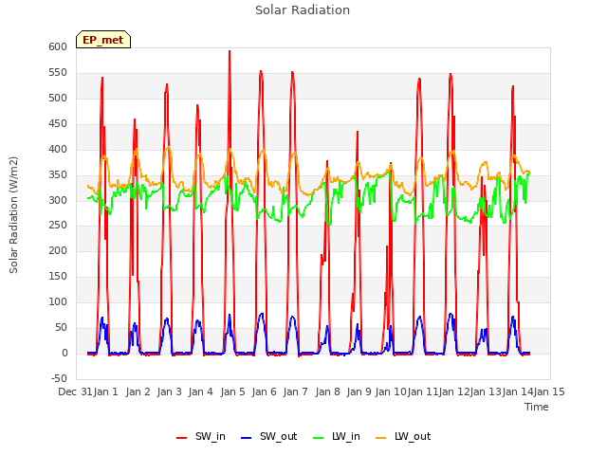Click the Jan 5 x-axis label
This screenshot has width=607, height=455.
pyautogui.click(x=232, y=391)
